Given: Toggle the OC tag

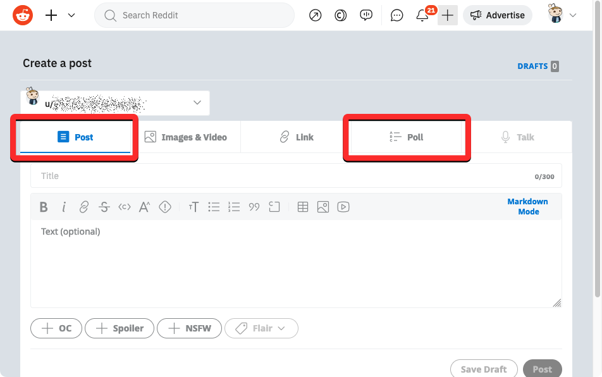Looking at the screenshot, I should tap(56, 328).
